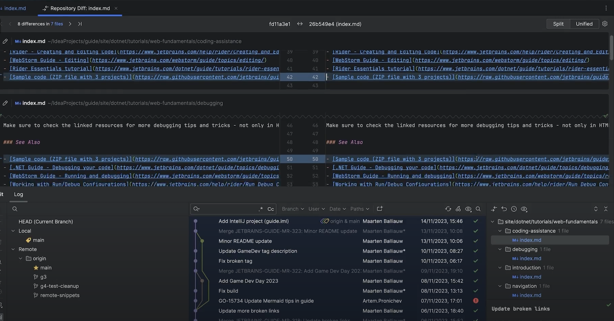Jump to the last difference icon
The image size is (614, 321).
[80, 24]
